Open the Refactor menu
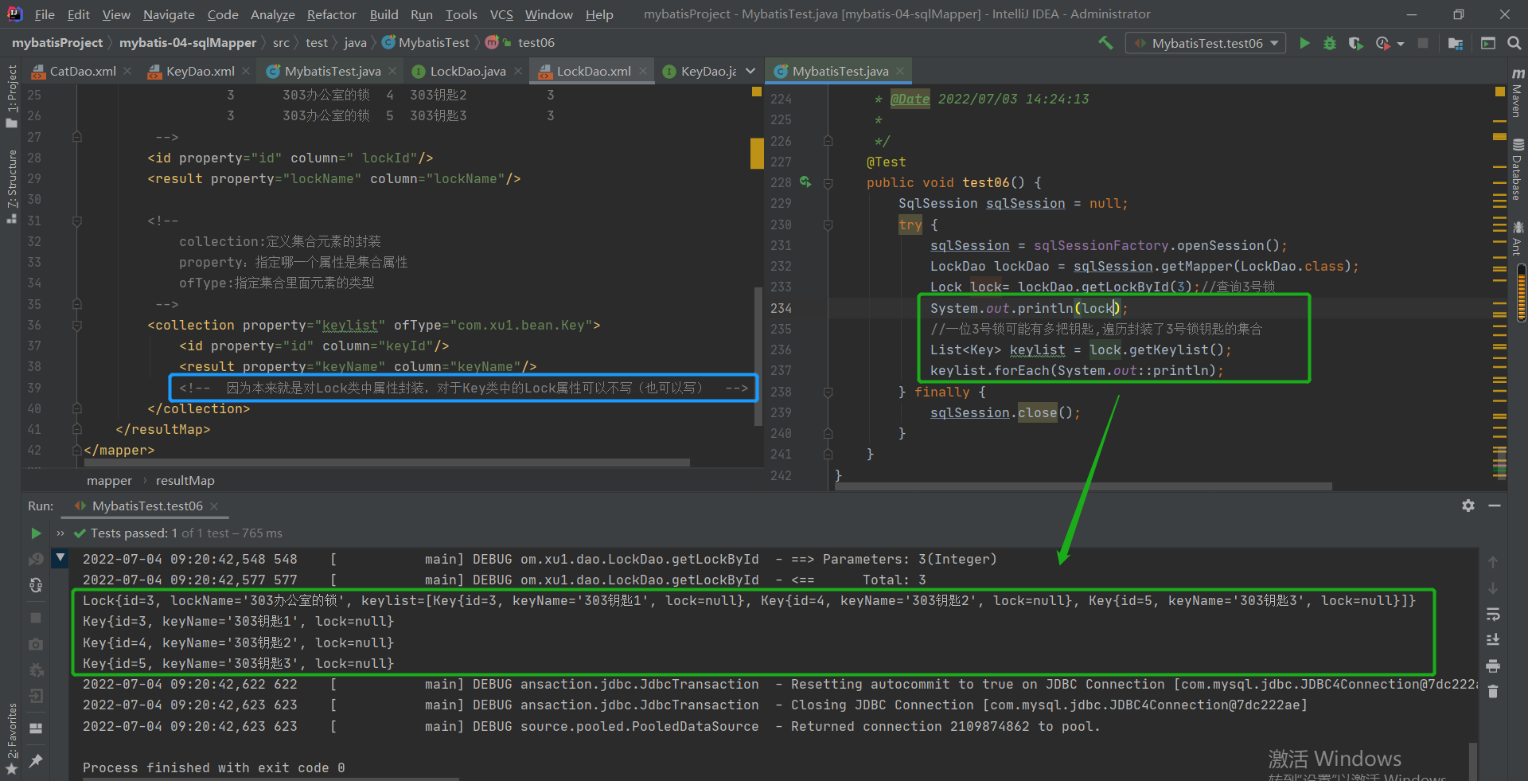1528x781 pixels. [x=331, y=14]
